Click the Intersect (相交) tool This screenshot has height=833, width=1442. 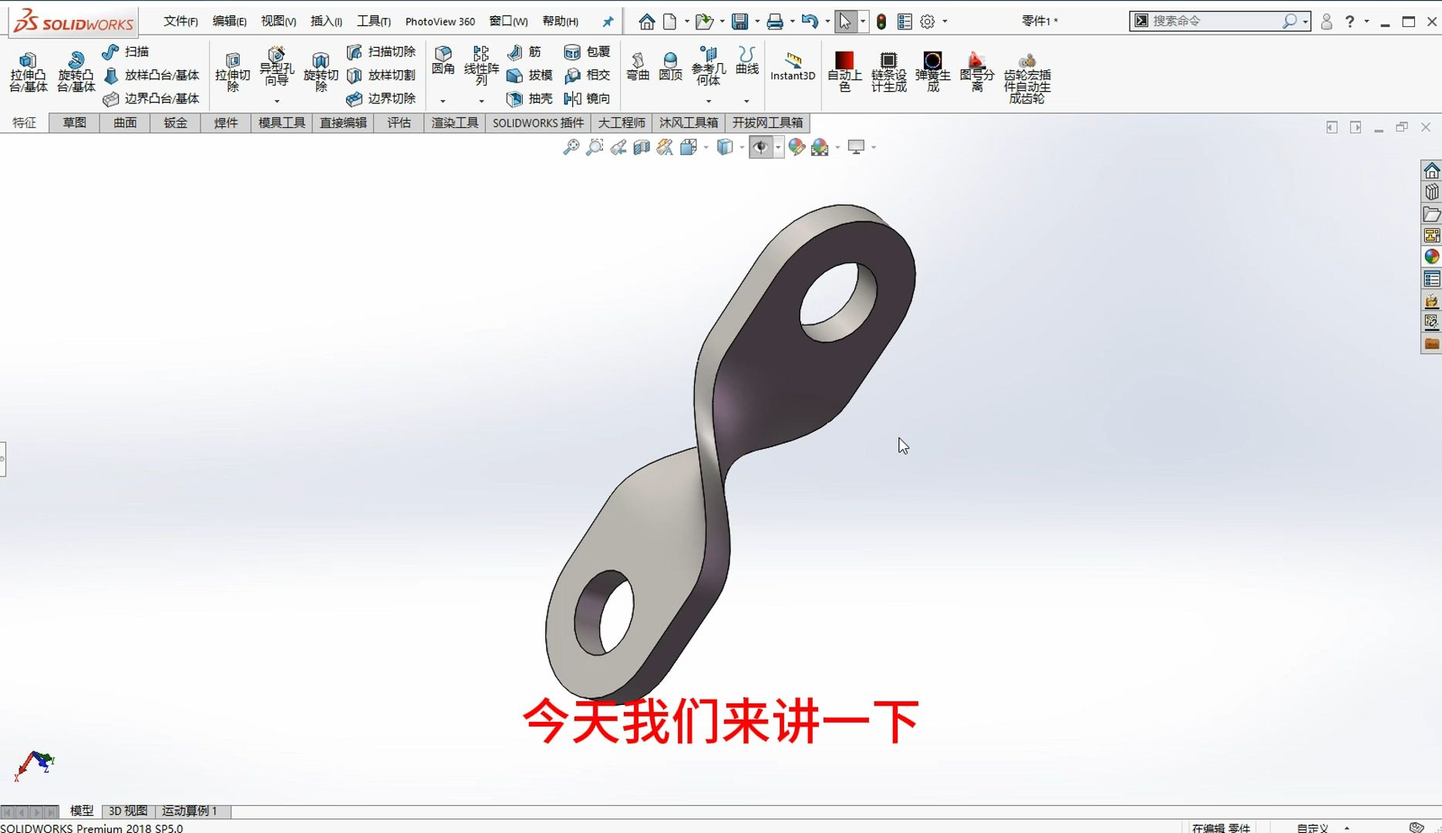(588, 75)
